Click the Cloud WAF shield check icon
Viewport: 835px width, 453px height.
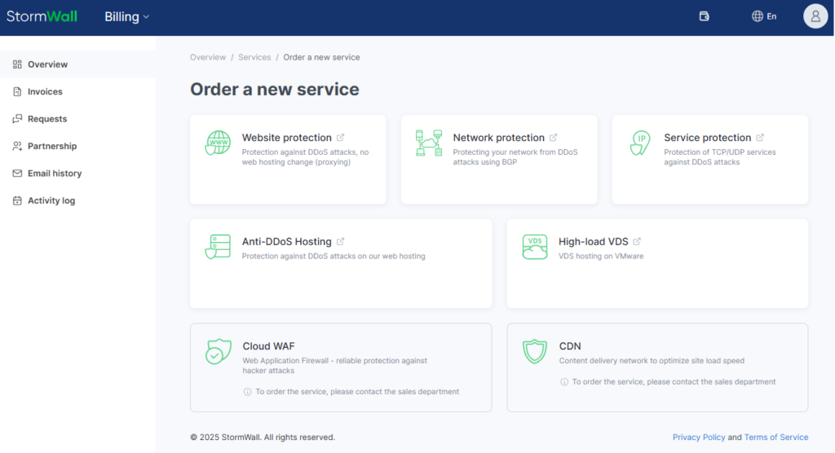pyautogui.click(x=219, y=351)
